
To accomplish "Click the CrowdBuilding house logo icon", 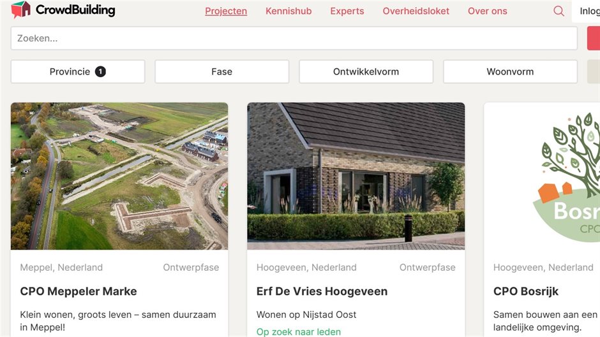I will coord(20,10).
